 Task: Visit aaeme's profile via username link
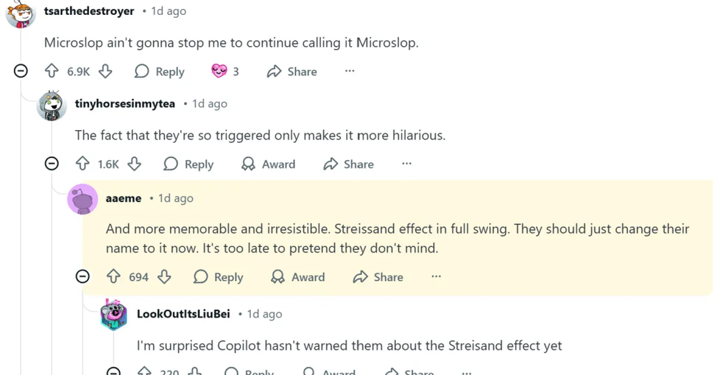click(124, 198)
